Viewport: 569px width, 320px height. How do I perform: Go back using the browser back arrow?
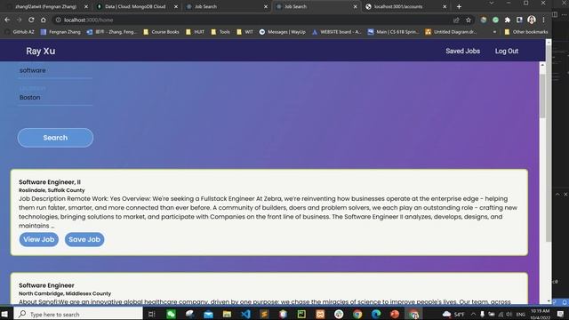(7, 20)
